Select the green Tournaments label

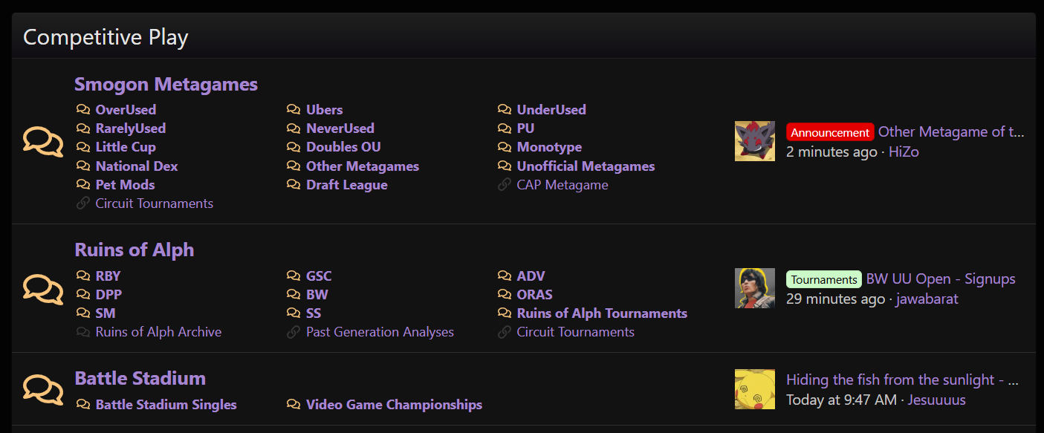pyautogui.click(x=824, y=280)
